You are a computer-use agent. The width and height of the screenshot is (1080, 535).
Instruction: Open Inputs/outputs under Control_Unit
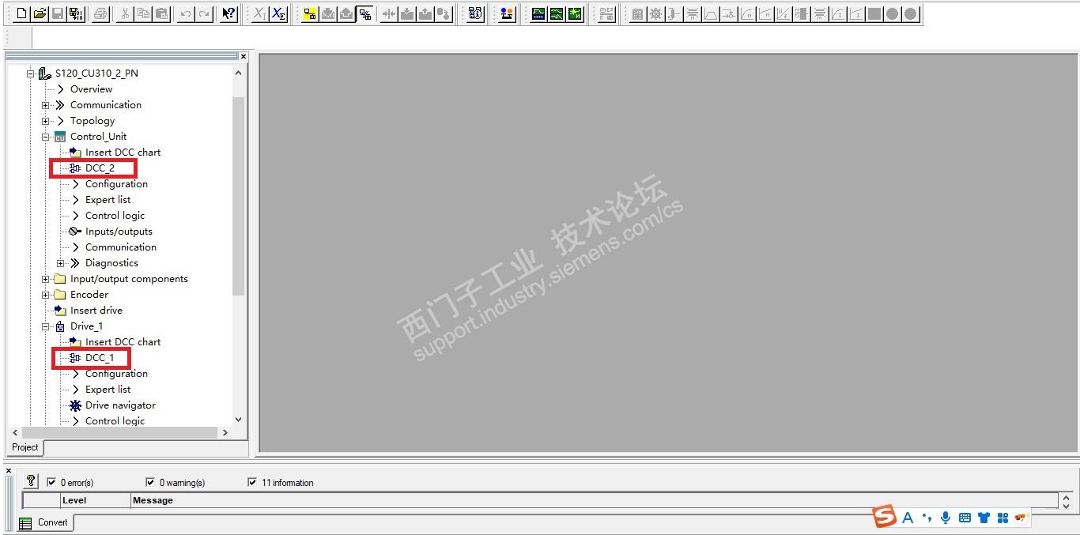click(x=119, y=232)
